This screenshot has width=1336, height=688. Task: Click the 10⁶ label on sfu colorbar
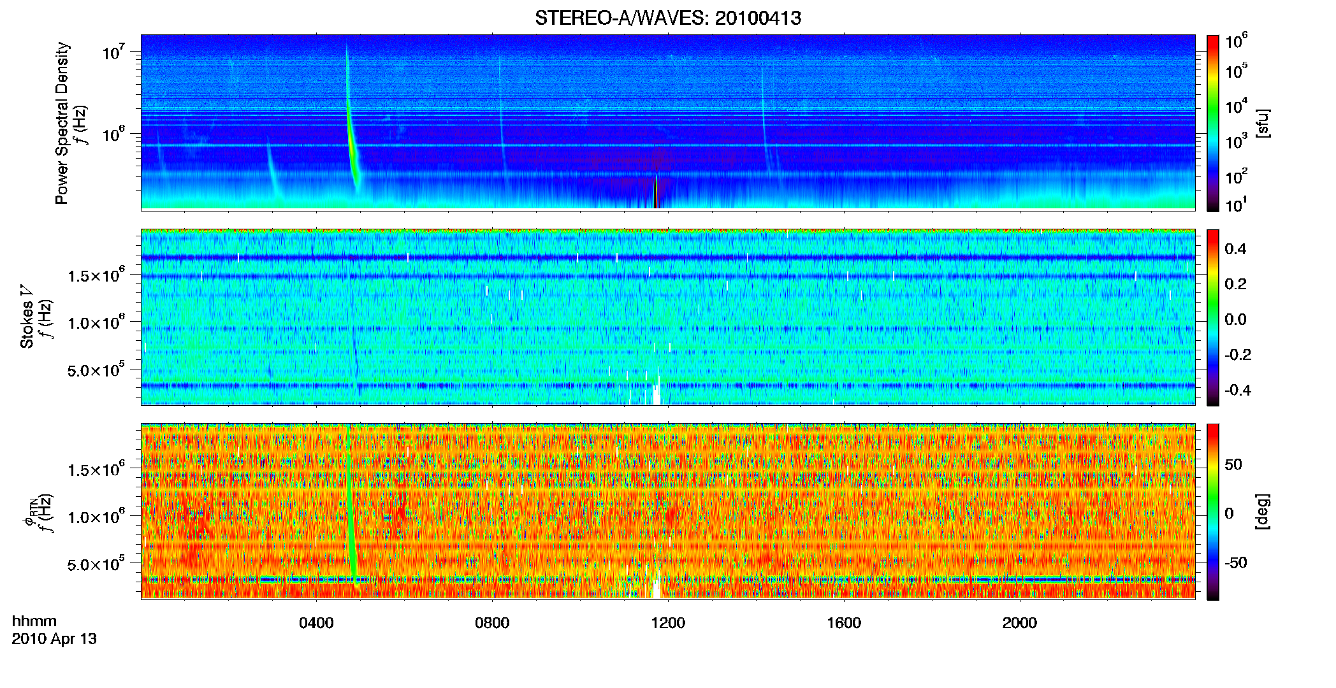[1236, 41]
